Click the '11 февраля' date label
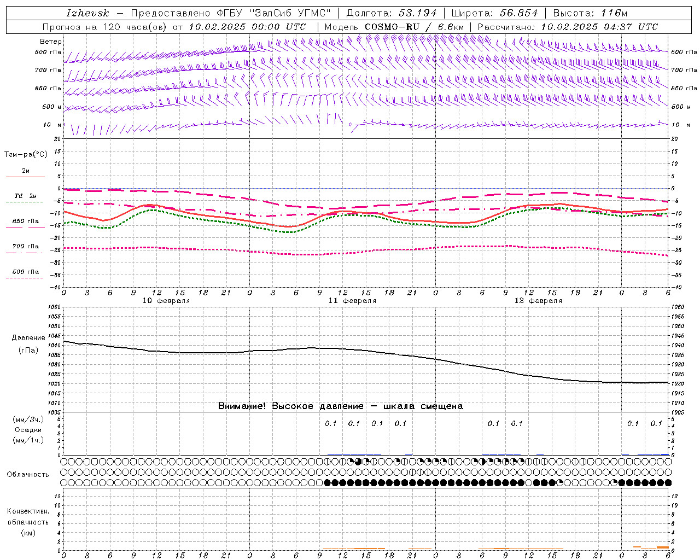The image size is (700, 560). point(352,301)
